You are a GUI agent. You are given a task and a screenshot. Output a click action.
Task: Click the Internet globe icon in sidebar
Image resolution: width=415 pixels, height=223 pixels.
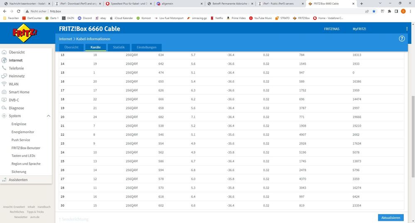(x=4, y=60)
